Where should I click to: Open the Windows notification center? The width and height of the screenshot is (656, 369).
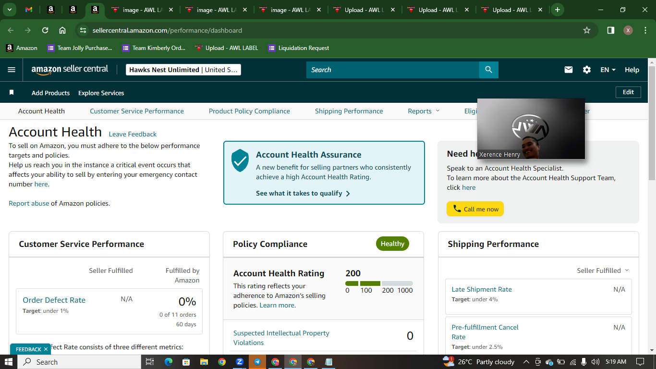[640, 362]
